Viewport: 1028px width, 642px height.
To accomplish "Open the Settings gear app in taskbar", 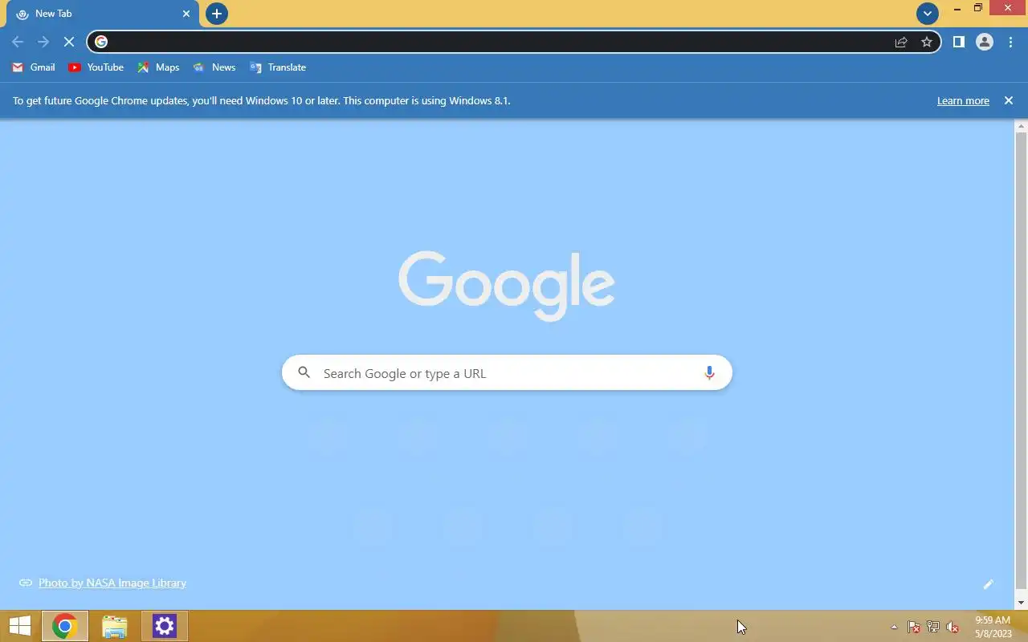I will tap(165, 626).
